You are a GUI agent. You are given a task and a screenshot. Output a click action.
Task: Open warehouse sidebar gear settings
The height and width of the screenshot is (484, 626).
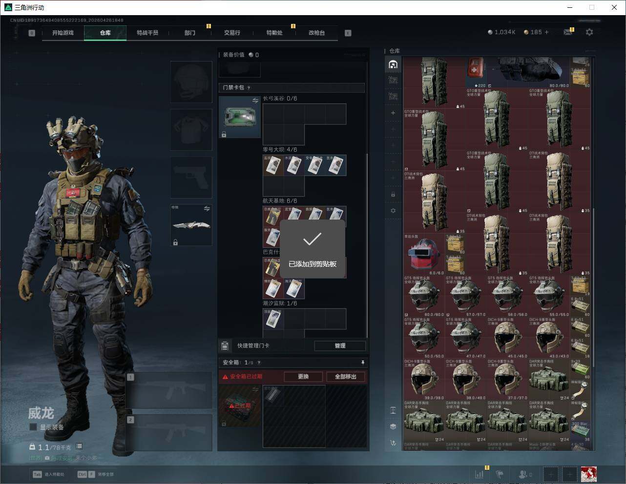pos(393,211)
